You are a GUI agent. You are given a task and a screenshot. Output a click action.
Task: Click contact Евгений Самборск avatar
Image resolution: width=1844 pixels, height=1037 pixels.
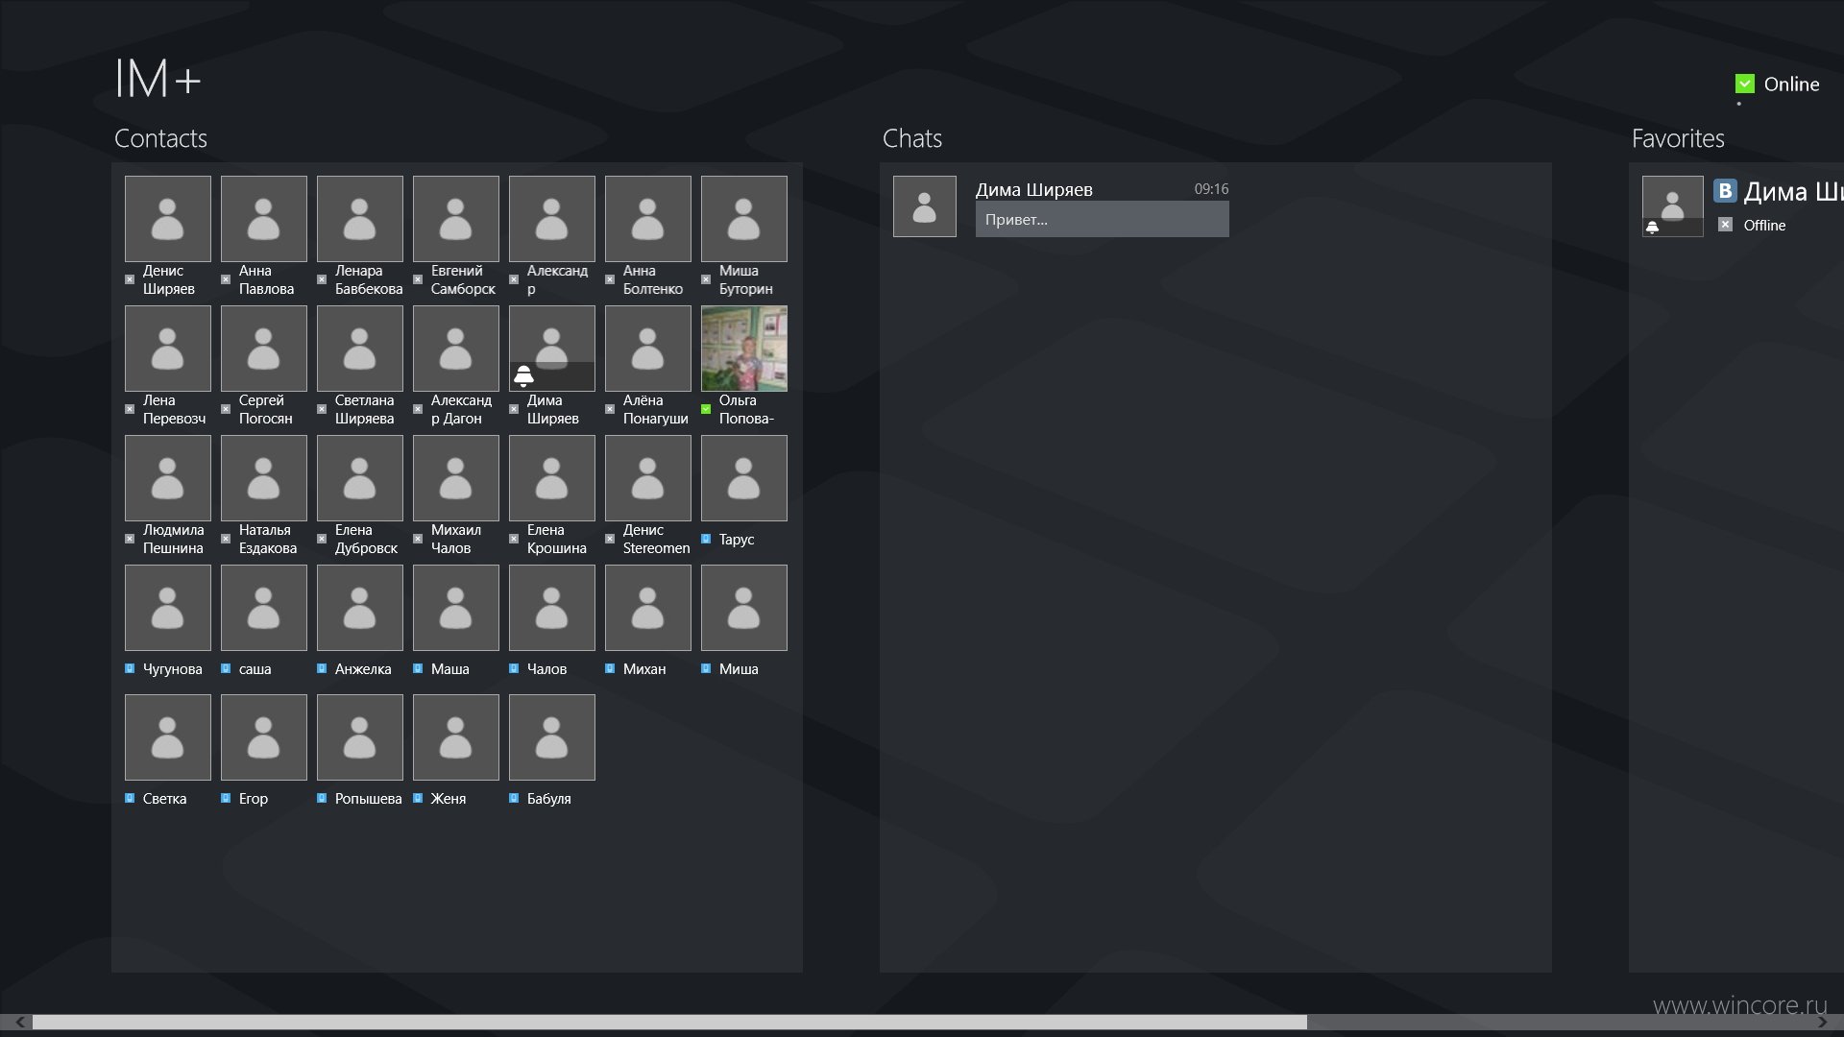point(455,218)
